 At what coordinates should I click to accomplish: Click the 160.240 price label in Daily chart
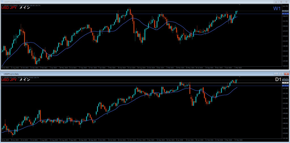pyautogui.click(x=285, y=78)
